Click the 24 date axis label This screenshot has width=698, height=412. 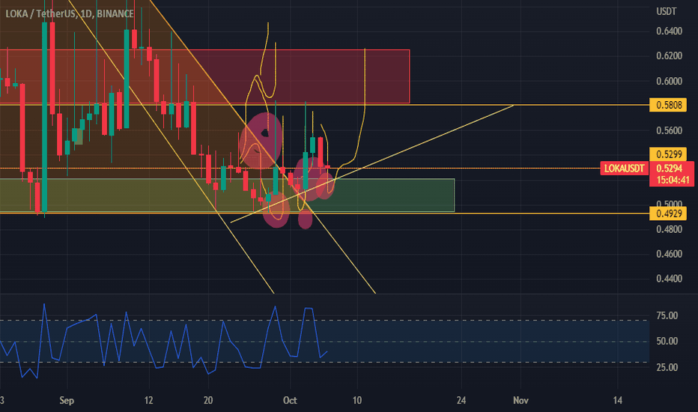coord(461,401)
